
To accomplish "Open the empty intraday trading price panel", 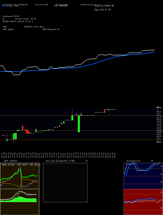I will 65,182.
